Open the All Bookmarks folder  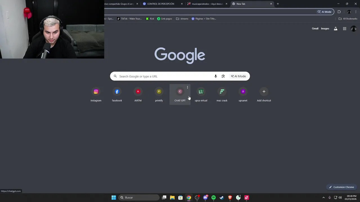pos(348,19)
